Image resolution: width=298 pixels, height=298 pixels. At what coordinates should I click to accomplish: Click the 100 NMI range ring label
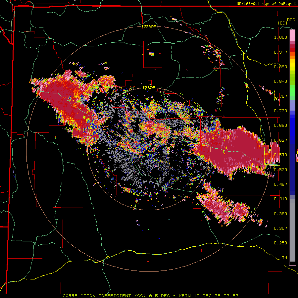tap(149, 26)
